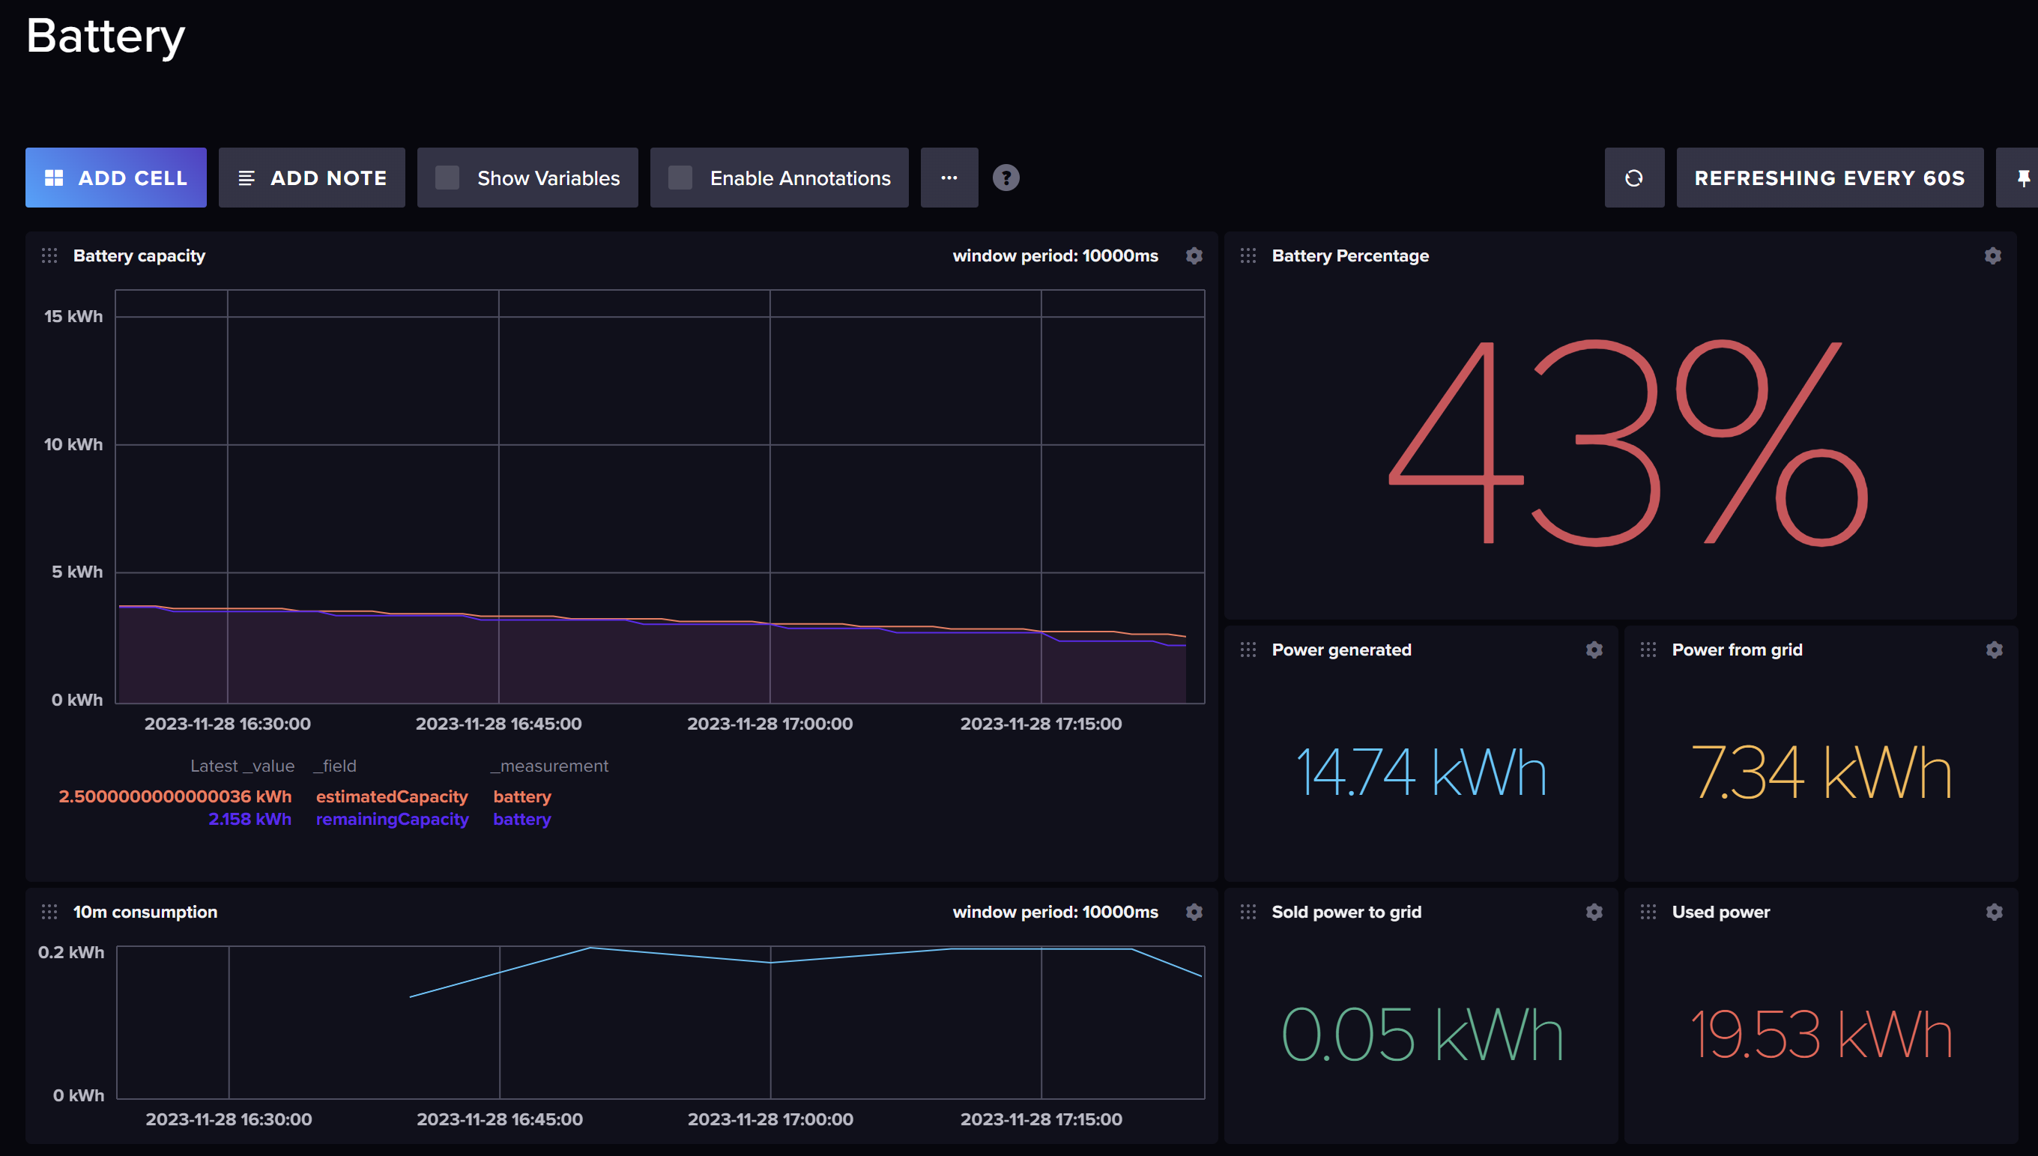Click the Battery dashboard title

tap(106, 36)
